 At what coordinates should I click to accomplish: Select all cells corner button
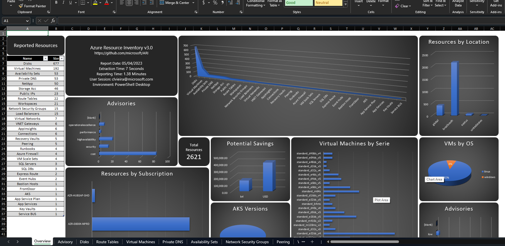point(3,28)
